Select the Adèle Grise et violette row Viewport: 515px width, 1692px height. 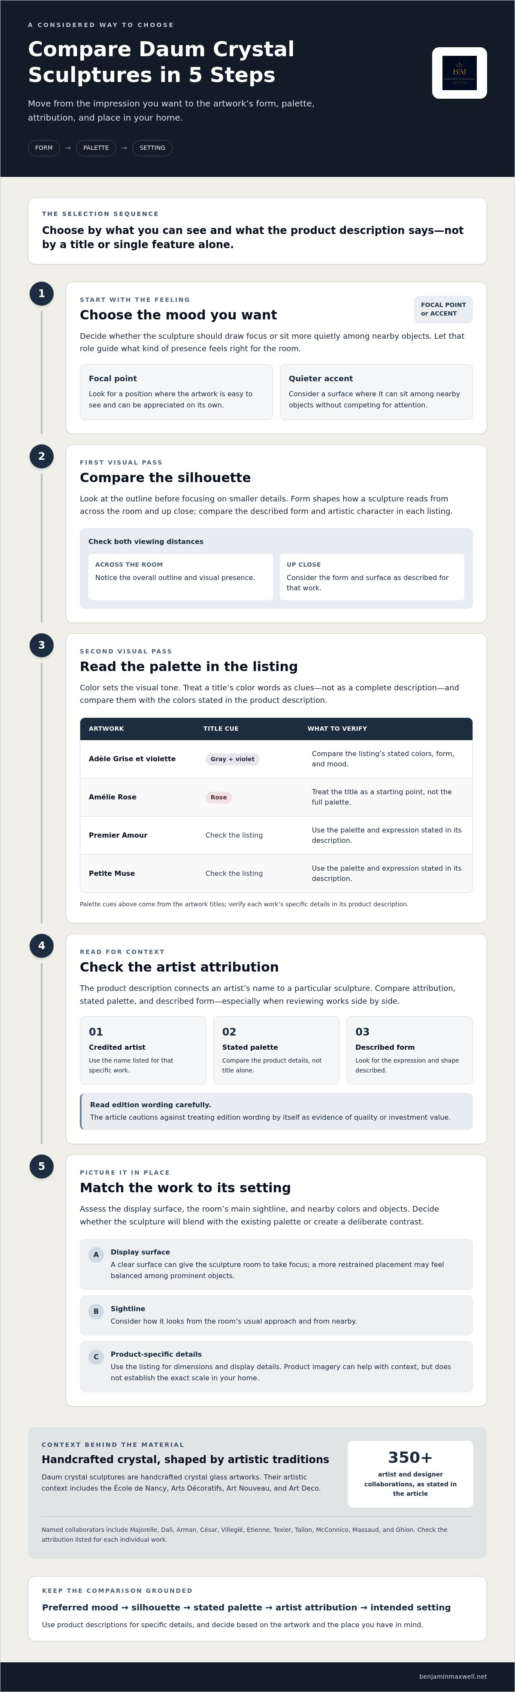[x=276, y=759]
